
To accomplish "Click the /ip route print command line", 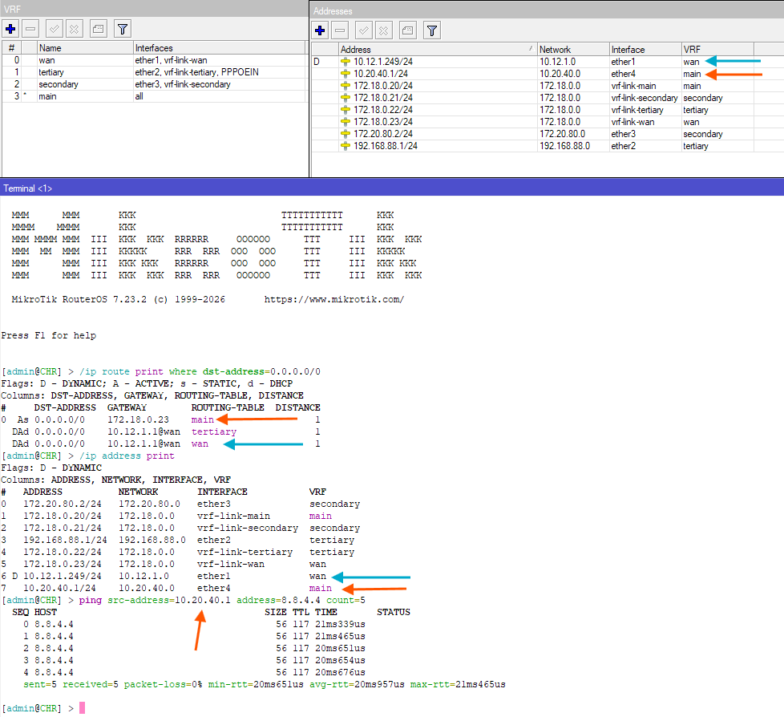I will click(x=160, y=371).
